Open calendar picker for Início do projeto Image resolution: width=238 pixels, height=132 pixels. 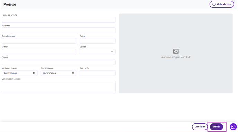[34, 73]
